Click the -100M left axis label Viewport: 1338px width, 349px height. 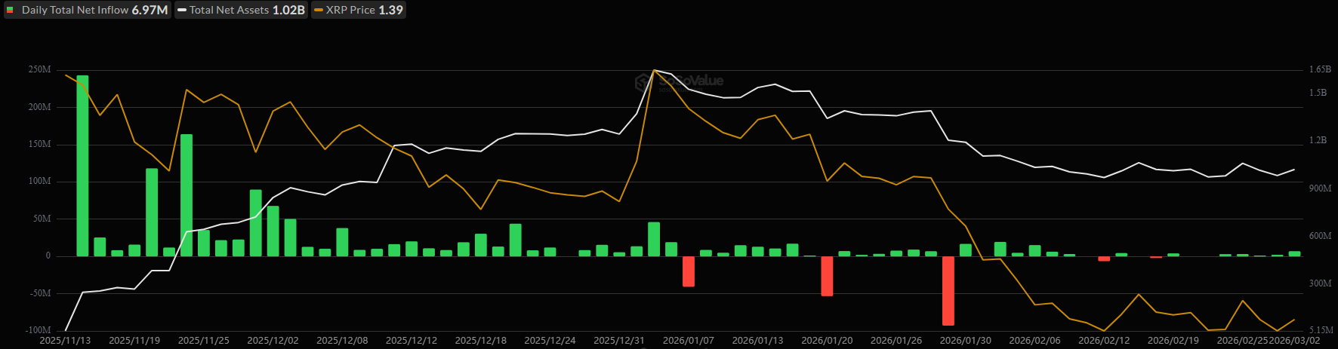39,330
